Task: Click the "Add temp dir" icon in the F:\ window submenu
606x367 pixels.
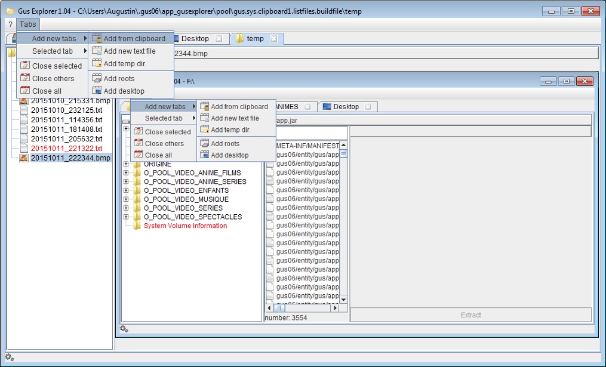Action: pos(204,129)
